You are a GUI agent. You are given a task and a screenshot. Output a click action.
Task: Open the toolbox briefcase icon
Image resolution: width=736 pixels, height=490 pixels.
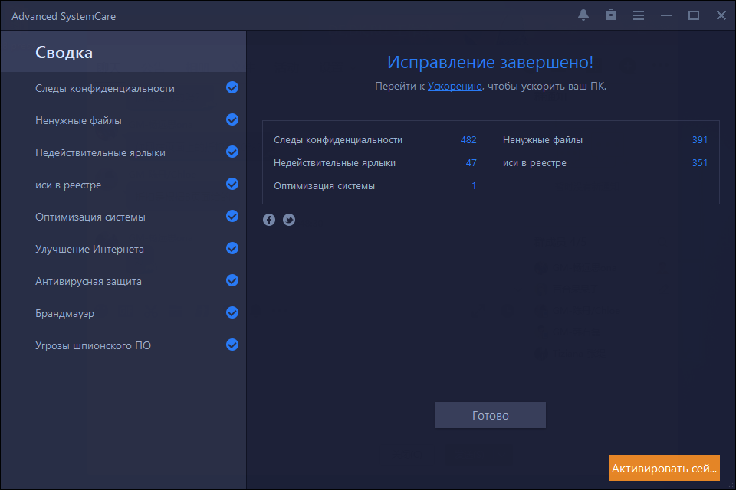click(611, 15)
